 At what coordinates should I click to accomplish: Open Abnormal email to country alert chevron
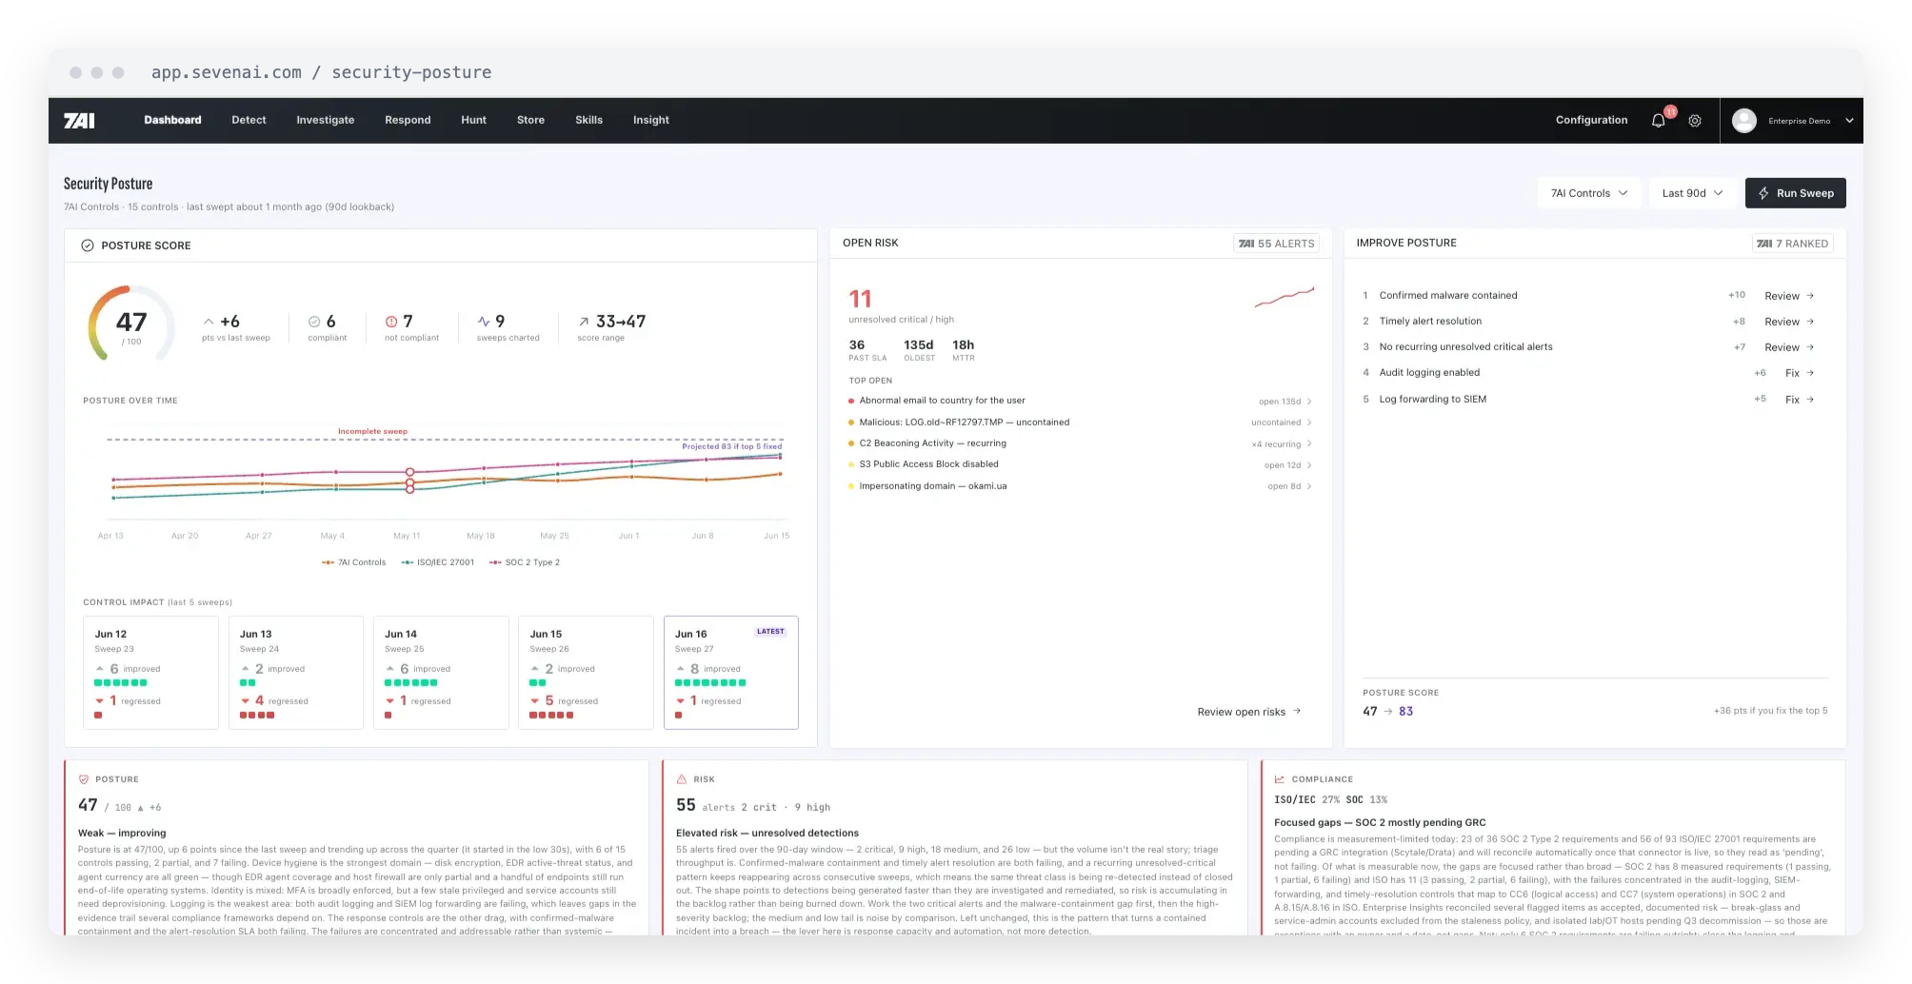[x=1309, y=402]
